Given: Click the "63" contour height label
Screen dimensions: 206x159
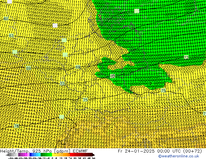Looking at the screenshot, I should point(11,36).
